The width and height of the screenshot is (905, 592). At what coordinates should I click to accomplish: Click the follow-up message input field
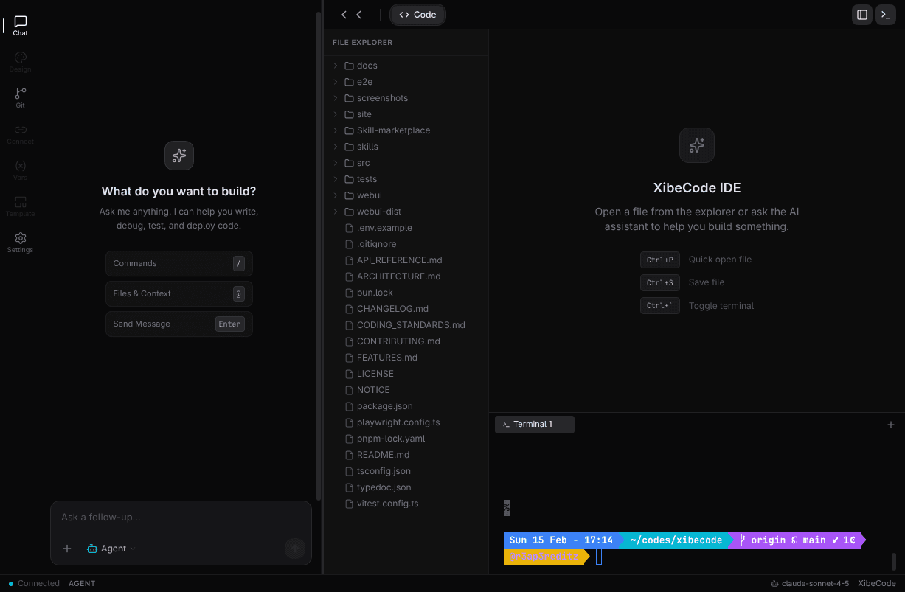181,517
